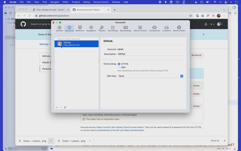Image resolution: width=241 pixels, height=151 pixels.
Task: Open Source Control menu in menu bar
Action: point(101,2)
